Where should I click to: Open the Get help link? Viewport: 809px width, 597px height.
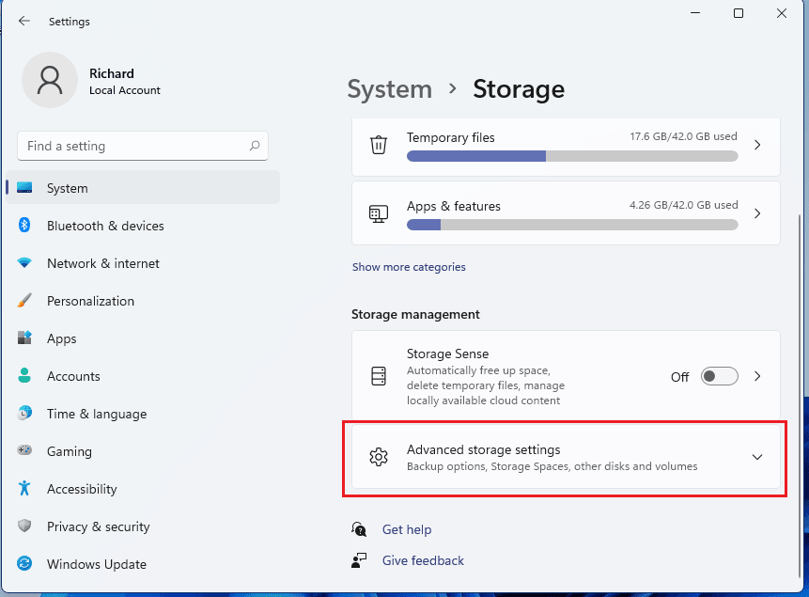407,529
